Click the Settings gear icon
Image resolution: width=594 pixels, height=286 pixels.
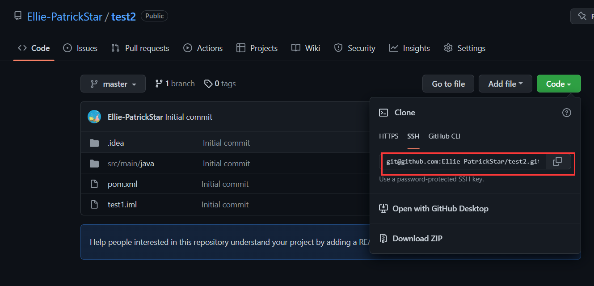pos(448,48)
